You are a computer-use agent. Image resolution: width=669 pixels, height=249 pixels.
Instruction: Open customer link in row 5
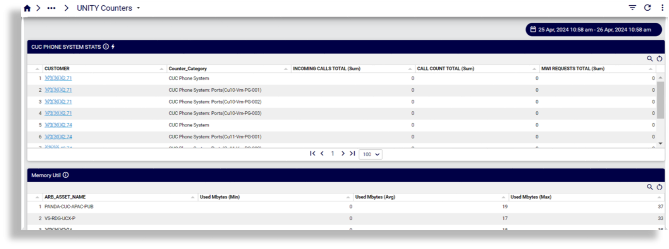tap(58, 125)
